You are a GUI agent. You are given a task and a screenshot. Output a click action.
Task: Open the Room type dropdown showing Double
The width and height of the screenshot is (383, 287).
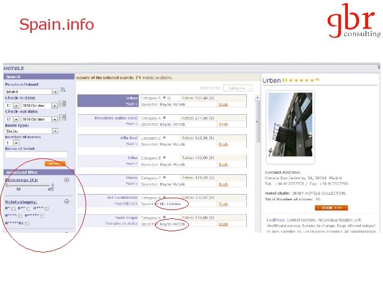pyautogui.click(x=31, y=131)
